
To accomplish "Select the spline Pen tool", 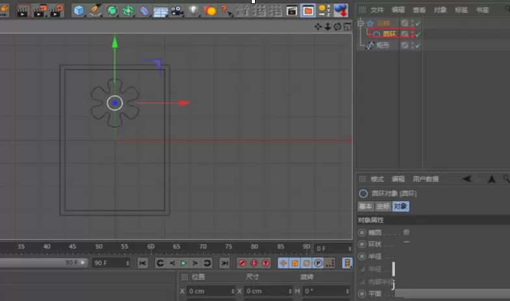I will point(95,10).
